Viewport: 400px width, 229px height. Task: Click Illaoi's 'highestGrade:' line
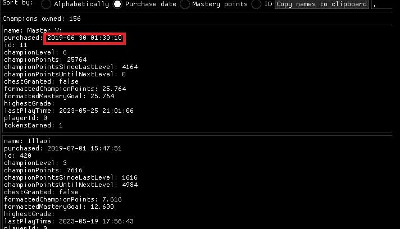[29, 214]
